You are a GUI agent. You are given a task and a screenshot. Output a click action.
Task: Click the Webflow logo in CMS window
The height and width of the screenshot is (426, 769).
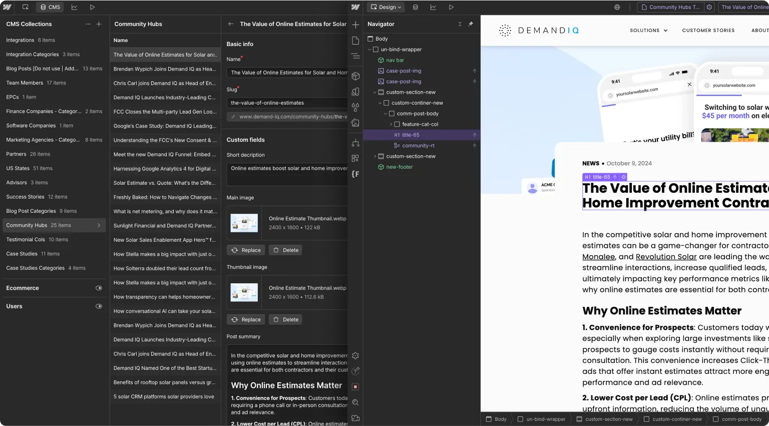pos(7,7)
